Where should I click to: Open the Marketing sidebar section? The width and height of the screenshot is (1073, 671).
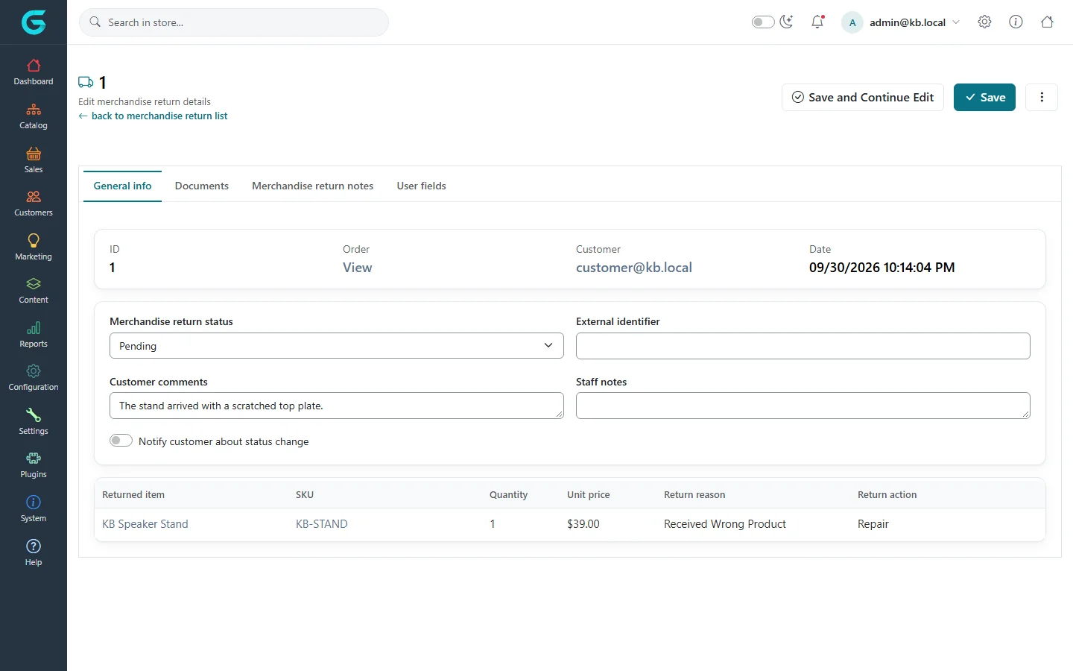[34, 248]
